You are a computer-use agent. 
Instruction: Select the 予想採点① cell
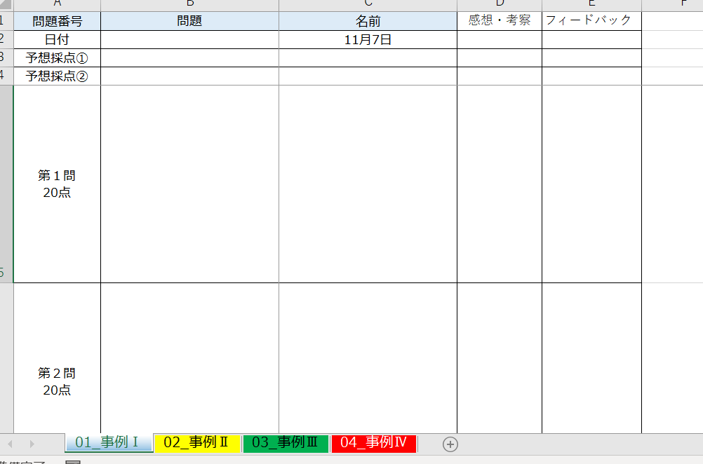57,57
